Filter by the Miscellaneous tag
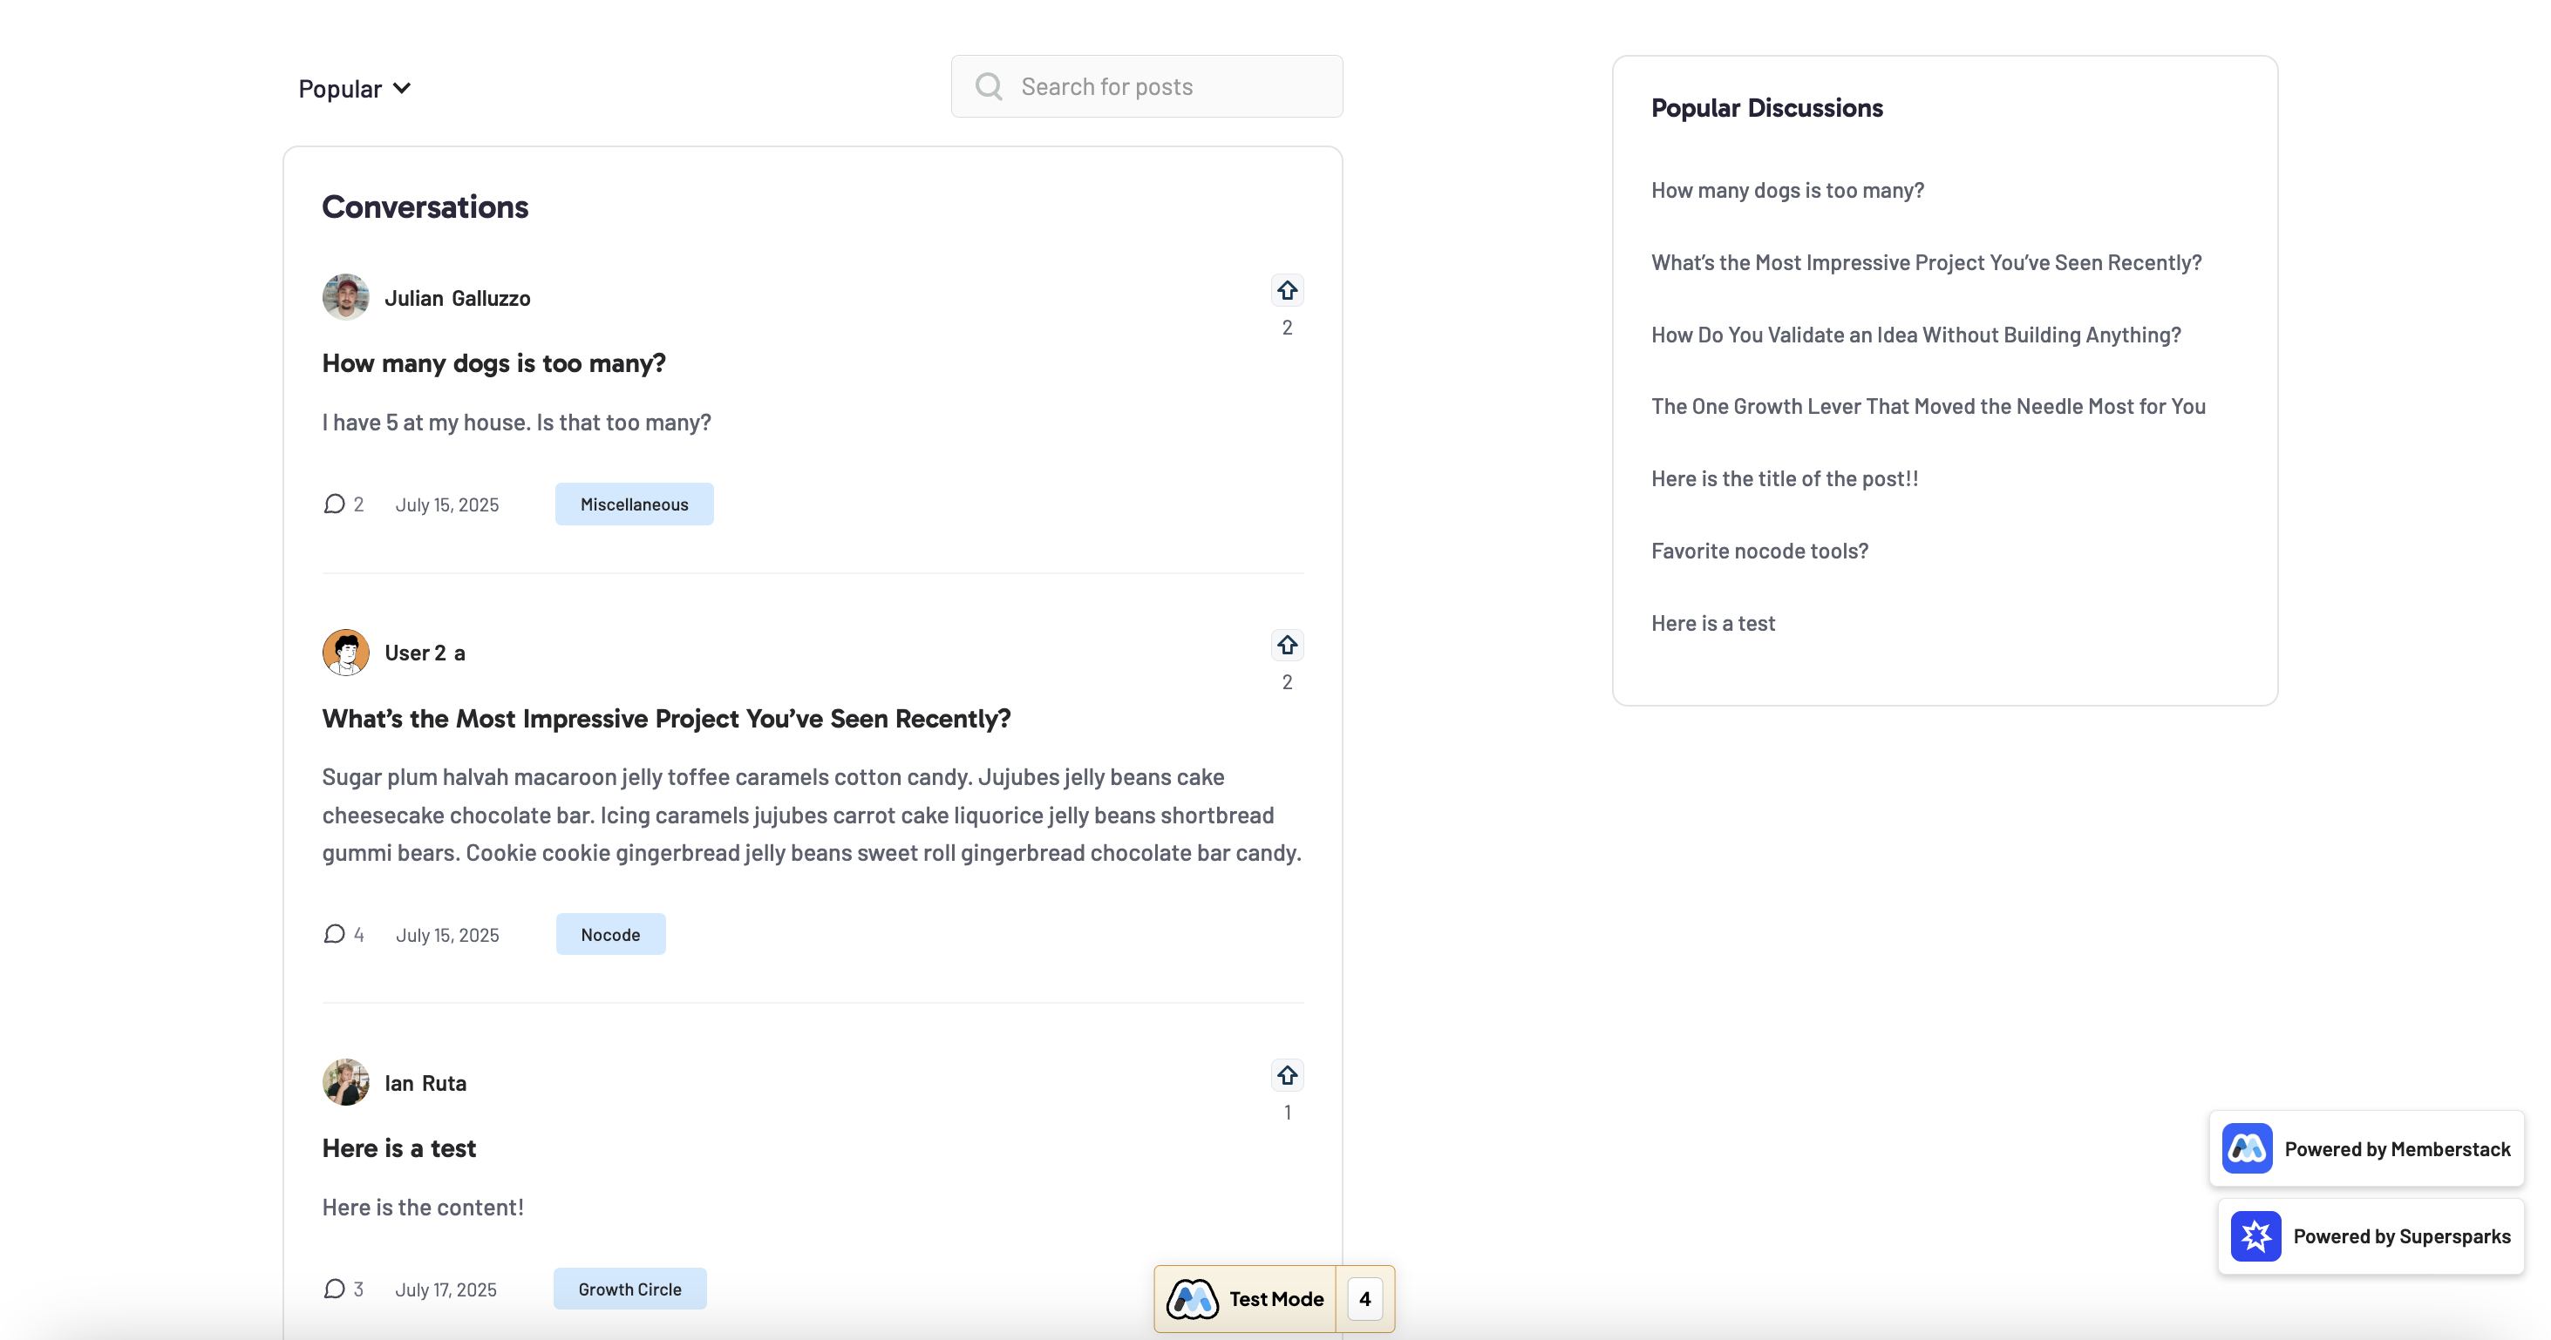Viewport: 2551px width, 1340px height. click(x=634, y=504)
